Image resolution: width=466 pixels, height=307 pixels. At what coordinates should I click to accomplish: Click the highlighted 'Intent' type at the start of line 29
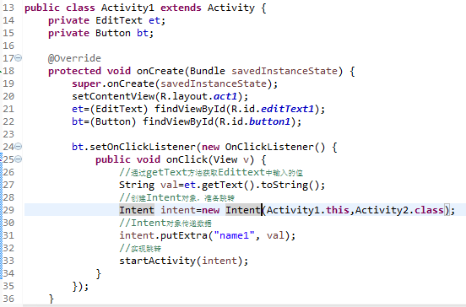coord(137,210)
